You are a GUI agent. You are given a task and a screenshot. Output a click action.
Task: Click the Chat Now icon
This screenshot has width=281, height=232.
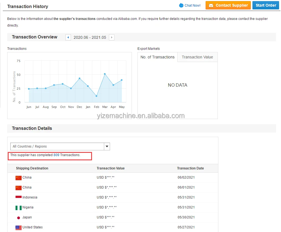tap(181, 5)
